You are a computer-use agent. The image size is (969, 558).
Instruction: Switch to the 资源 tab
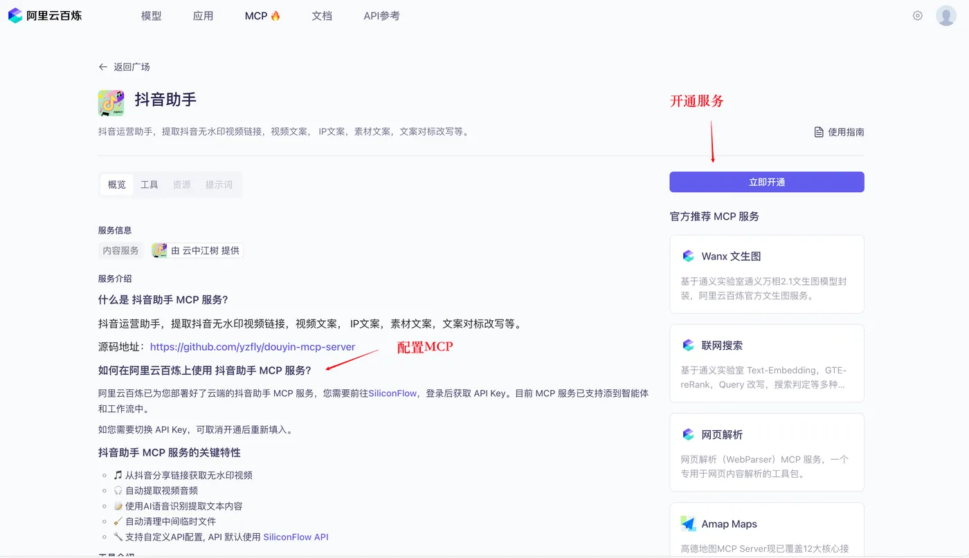[182, 185]
